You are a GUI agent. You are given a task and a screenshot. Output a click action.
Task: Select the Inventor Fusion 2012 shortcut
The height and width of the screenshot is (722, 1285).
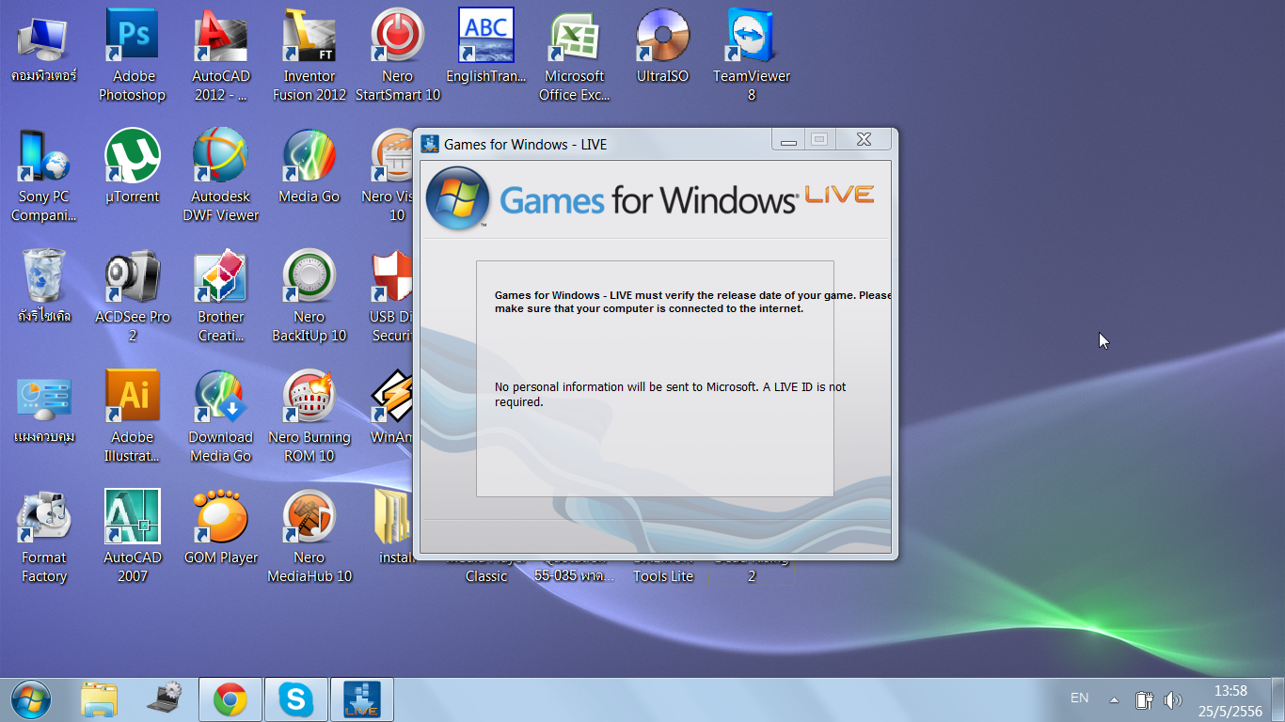309,56
